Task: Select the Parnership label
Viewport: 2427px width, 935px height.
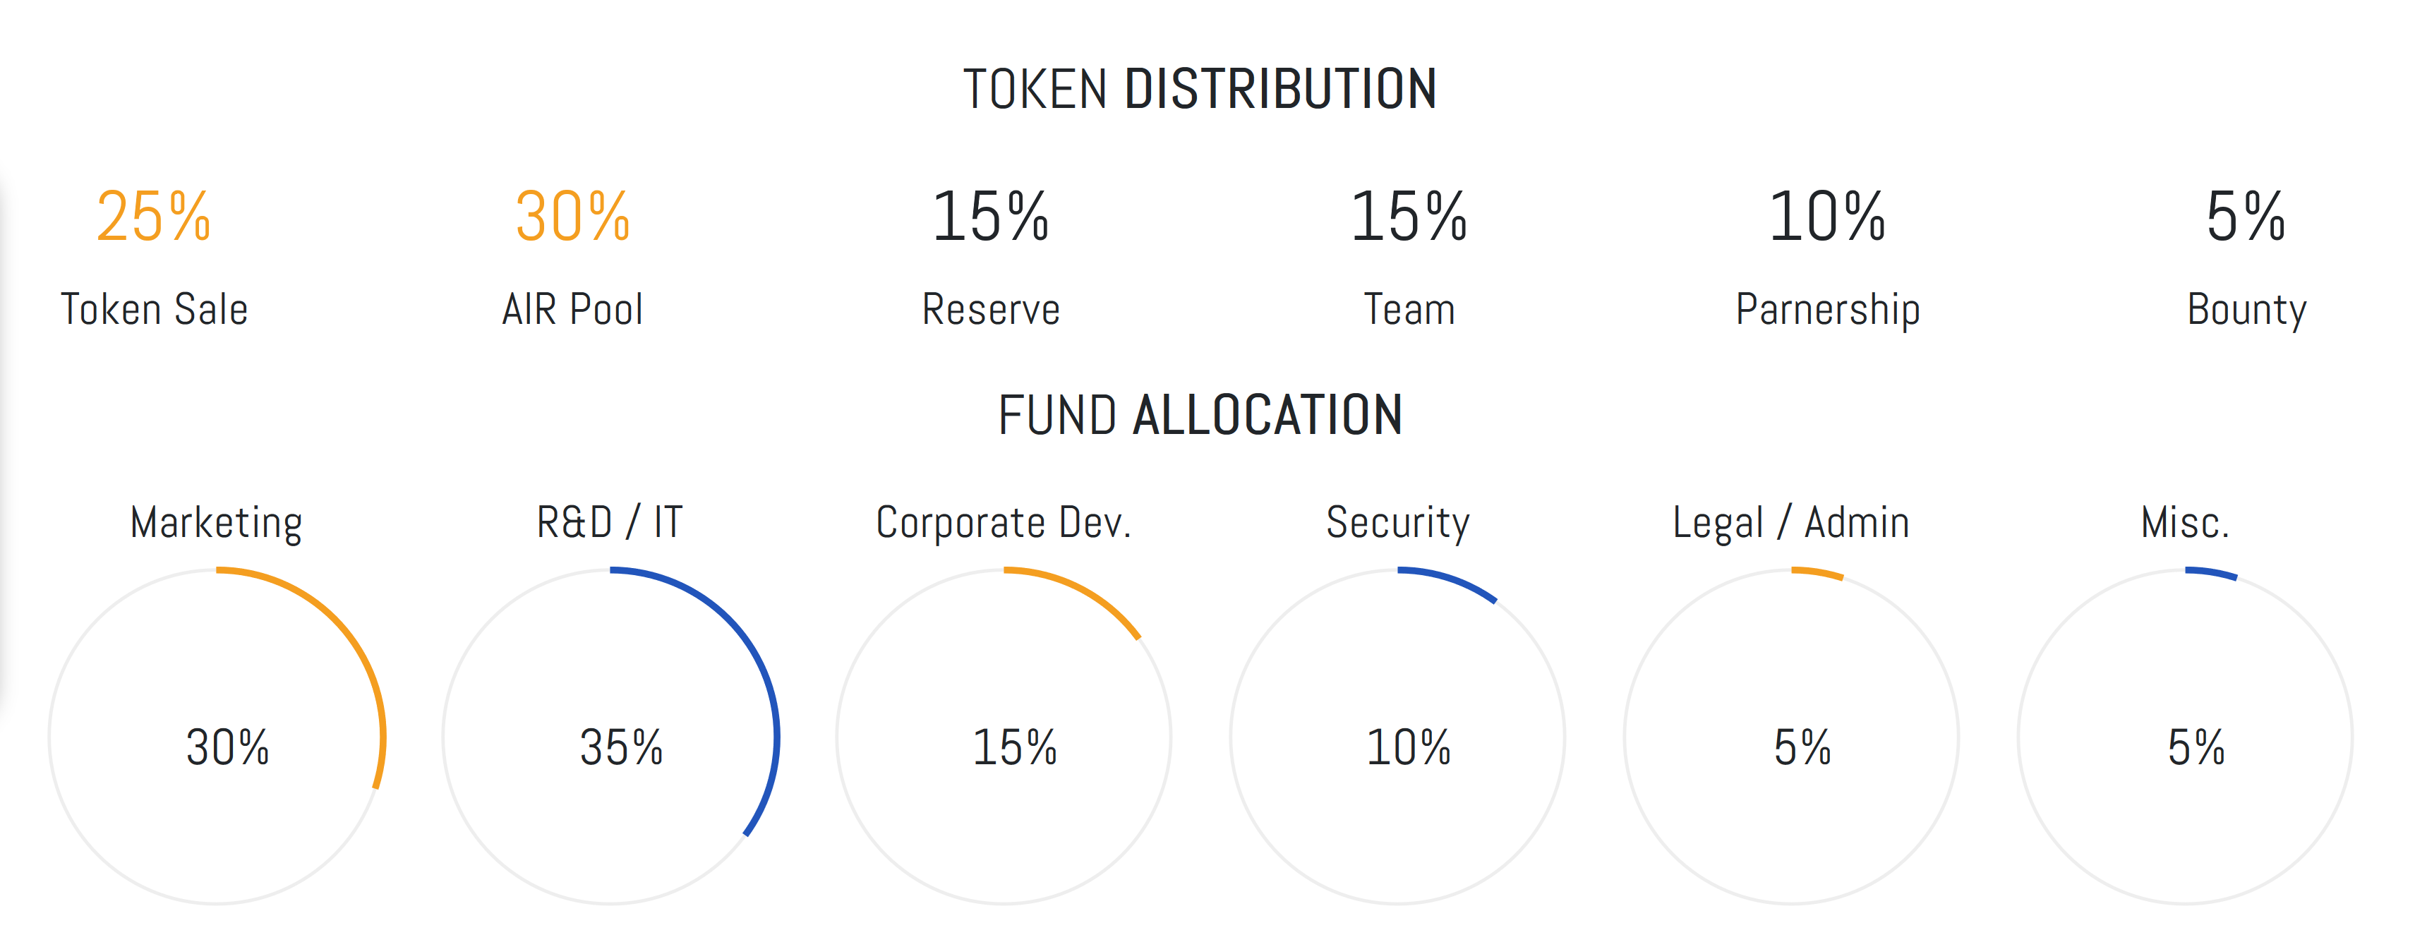Action: 1827,310
